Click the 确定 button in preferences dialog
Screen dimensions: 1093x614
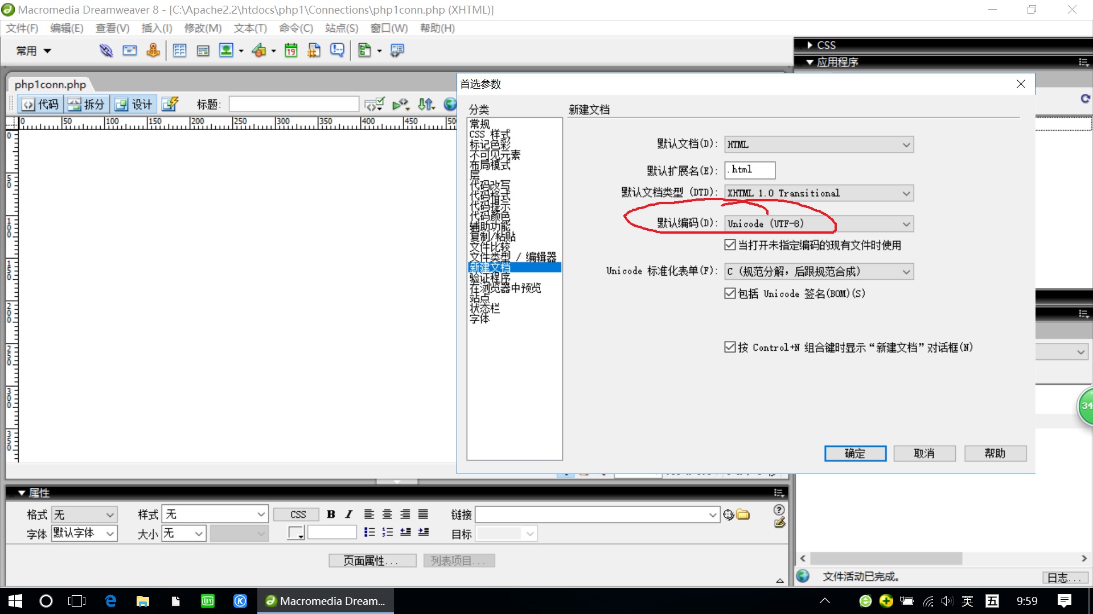855,453
